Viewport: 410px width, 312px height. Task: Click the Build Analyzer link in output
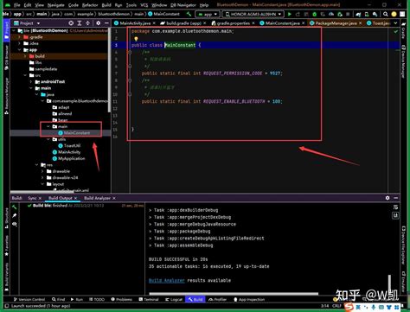click(166, 280)
